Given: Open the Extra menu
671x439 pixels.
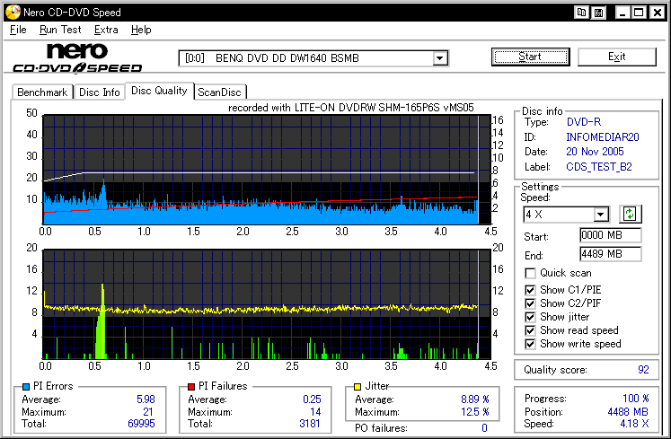Looking at the screenshot, I should tap(106, 30).
